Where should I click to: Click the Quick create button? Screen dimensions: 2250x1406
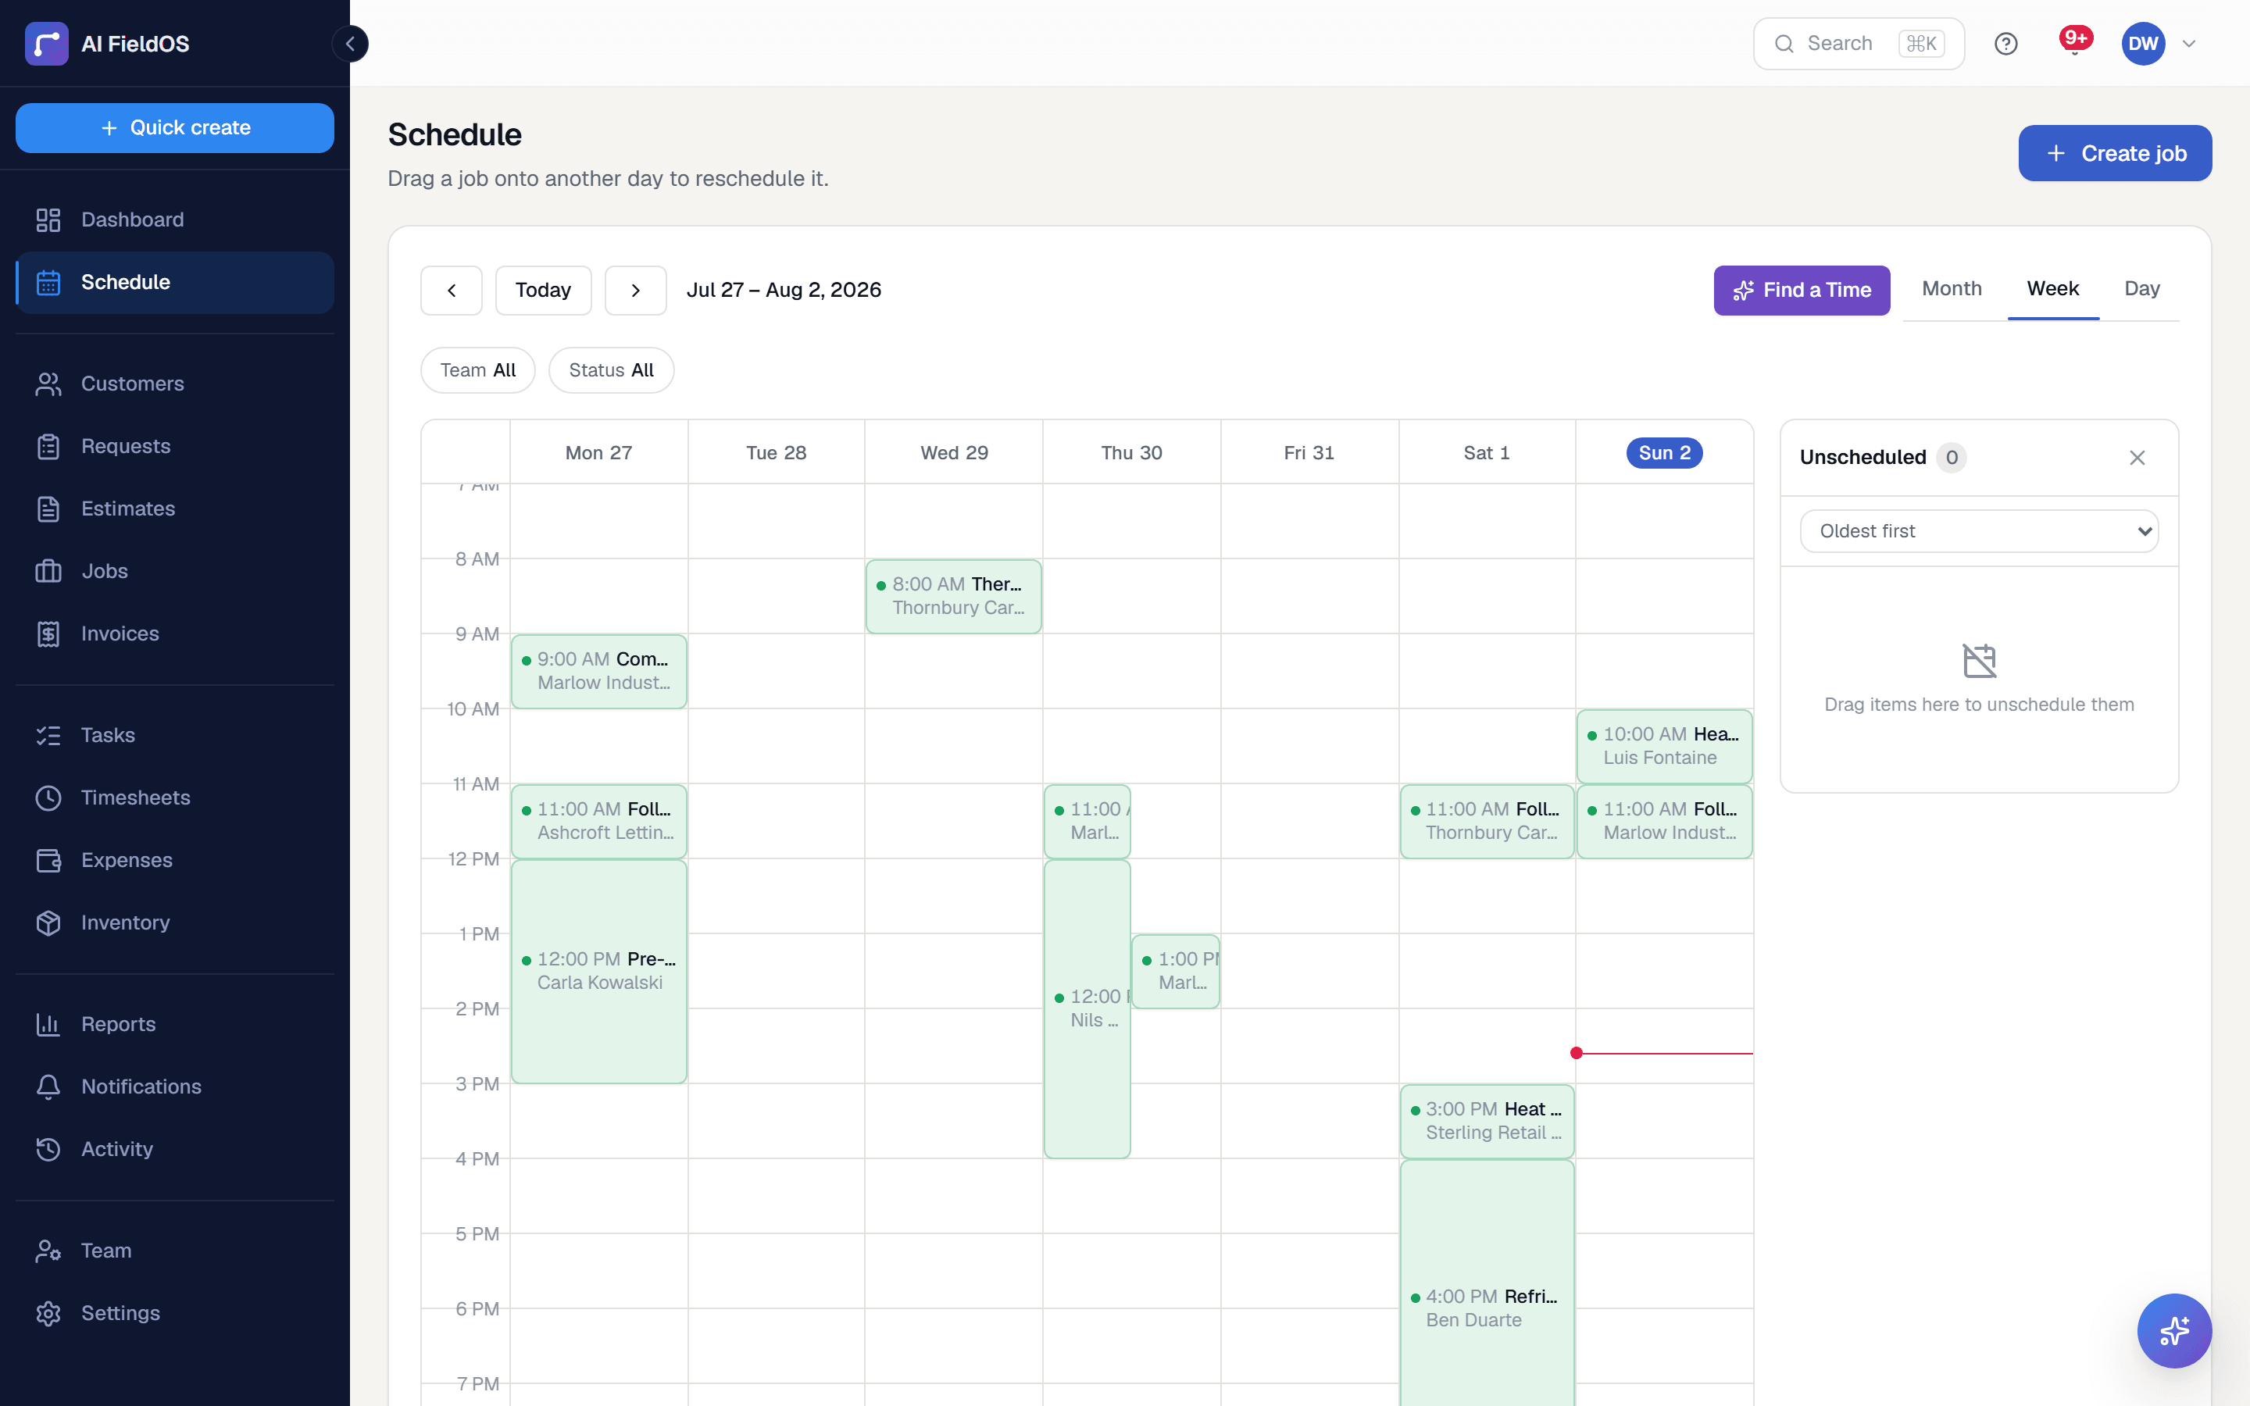click(x=175, y=128)
